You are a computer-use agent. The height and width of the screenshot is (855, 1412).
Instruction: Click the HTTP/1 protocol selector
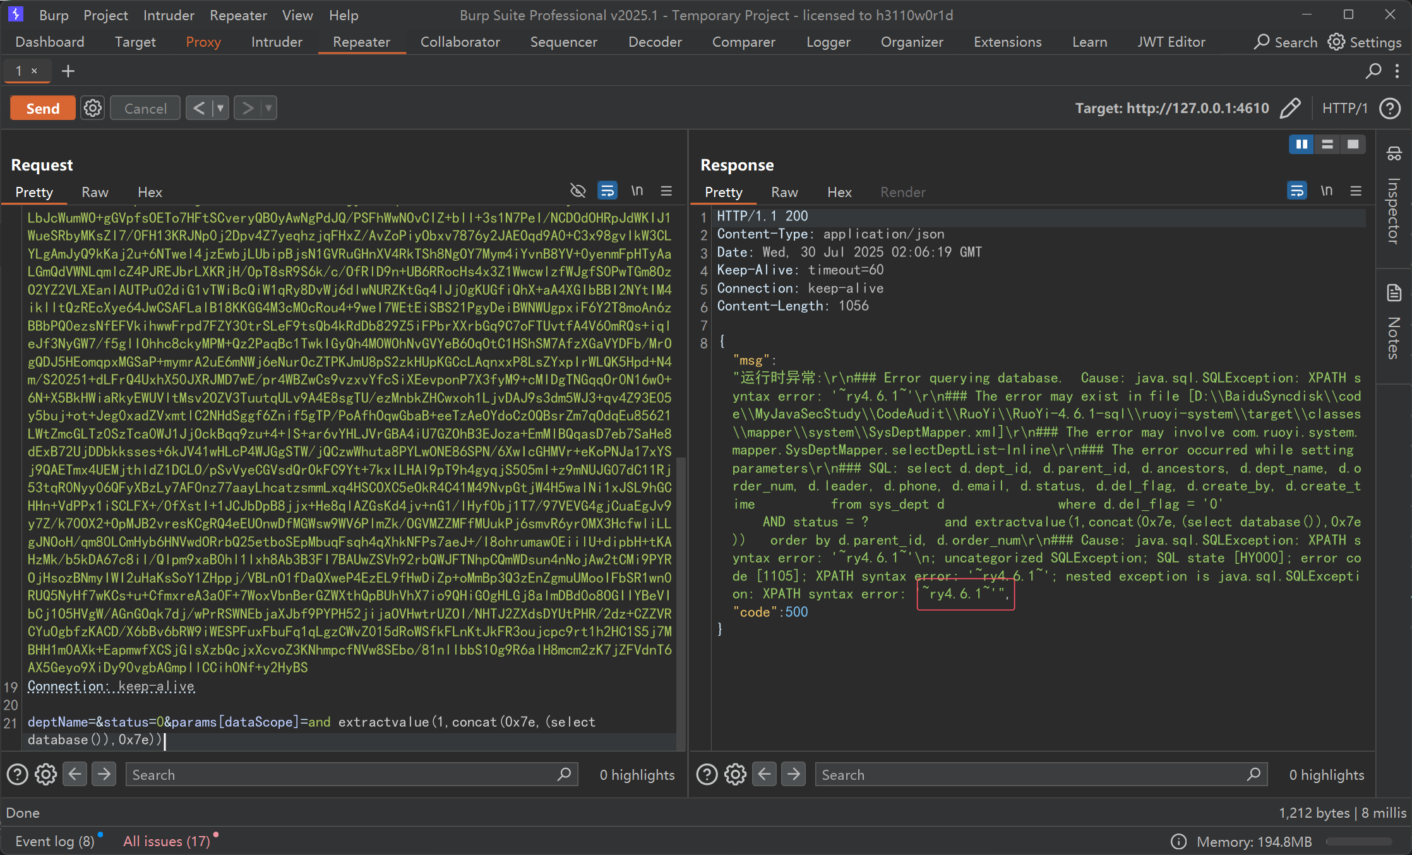click(x=1345, y=108)
